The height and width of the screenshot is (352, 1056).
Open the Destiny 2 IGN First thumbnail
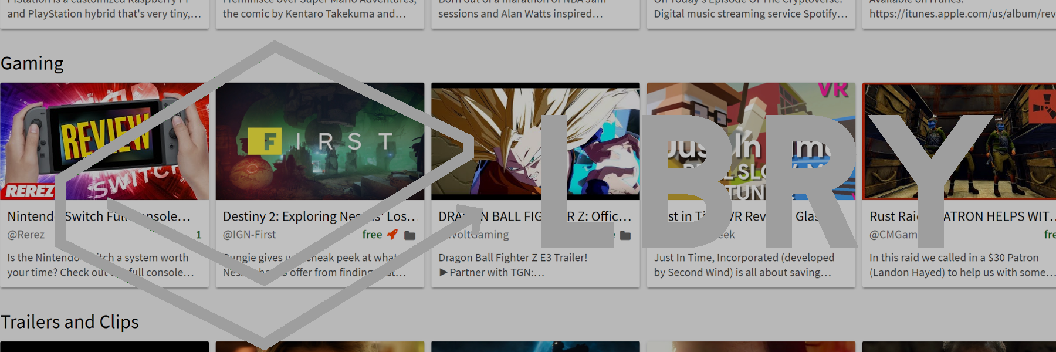point(320,141)
